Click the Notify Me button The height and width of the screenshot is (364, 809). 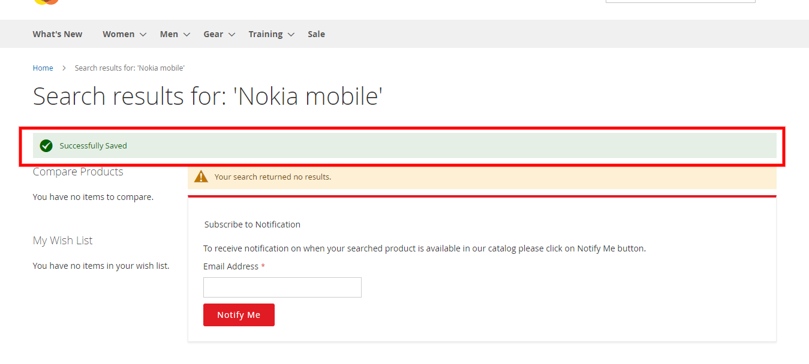click(239, 315)
